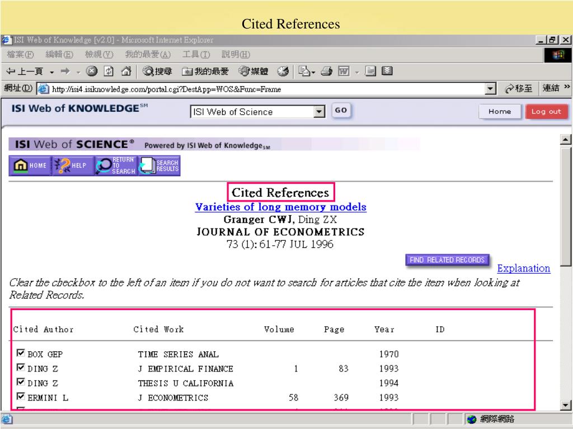573x429 pixels.
Task: Uncheck the DING Z THESIS U CALIFORNIA checkbox
Action: (21, 382)
